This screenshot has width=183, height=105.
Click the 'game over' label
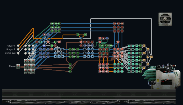pyautogui.click(x=11, y=53)
